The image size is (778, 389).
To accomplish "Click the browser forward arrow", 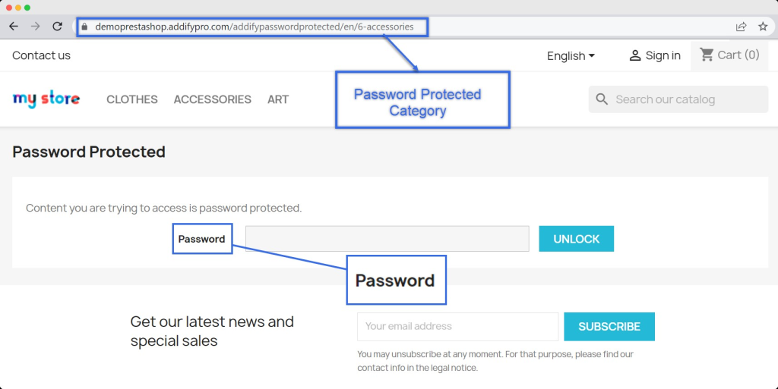I will (35, 27).
